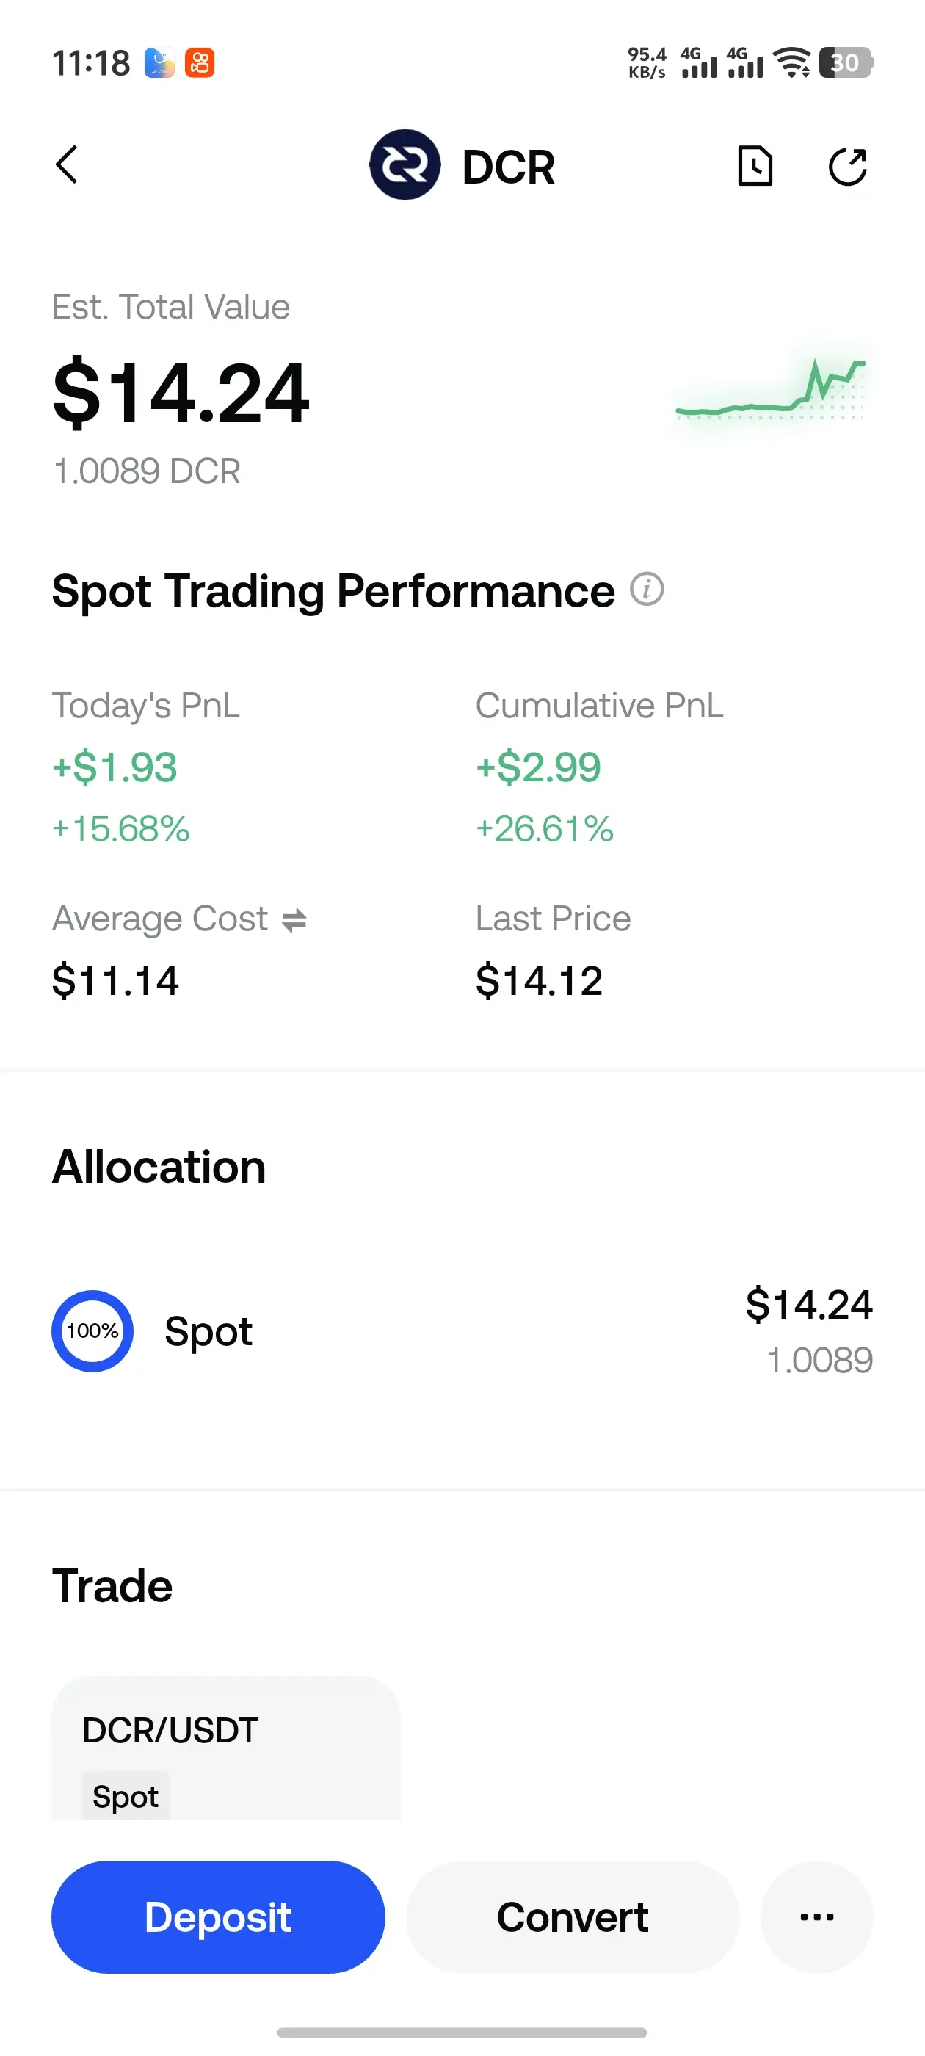
Task: Open the transaction history clock-document icon
Action: tap(755, 166)
